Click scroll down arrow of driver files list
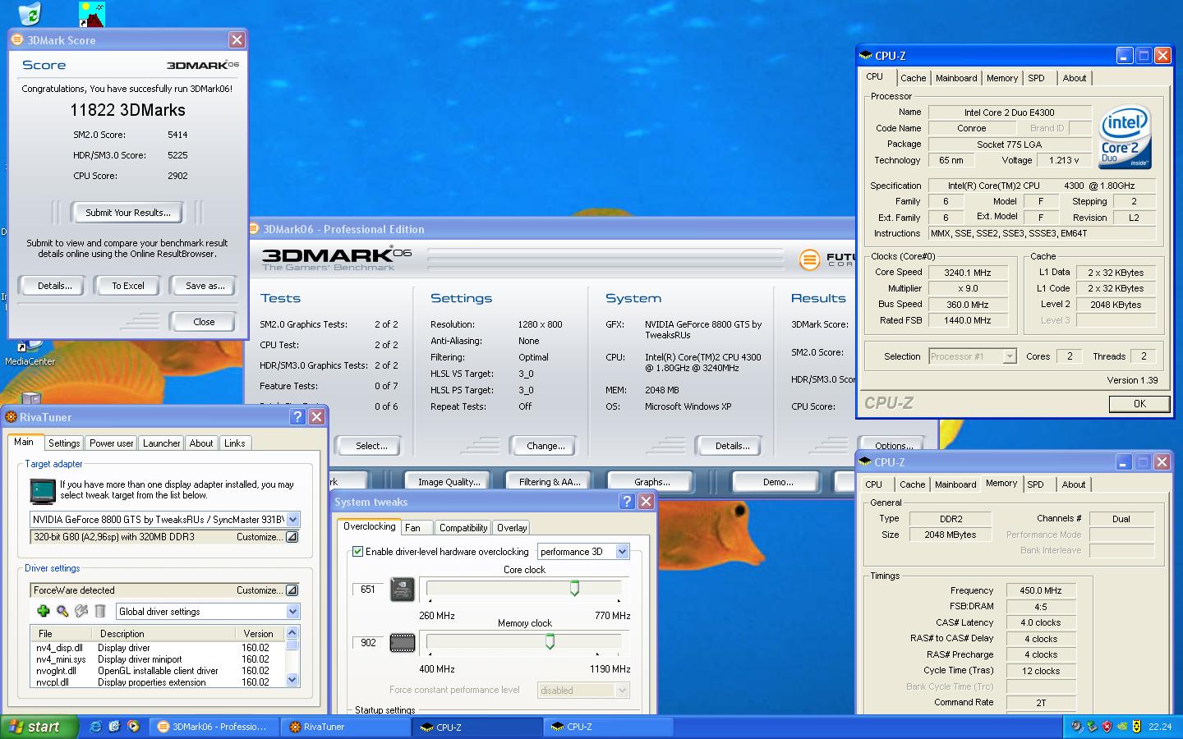The height and width of the screenshot is (739, 1183). (x=292, y=680)
